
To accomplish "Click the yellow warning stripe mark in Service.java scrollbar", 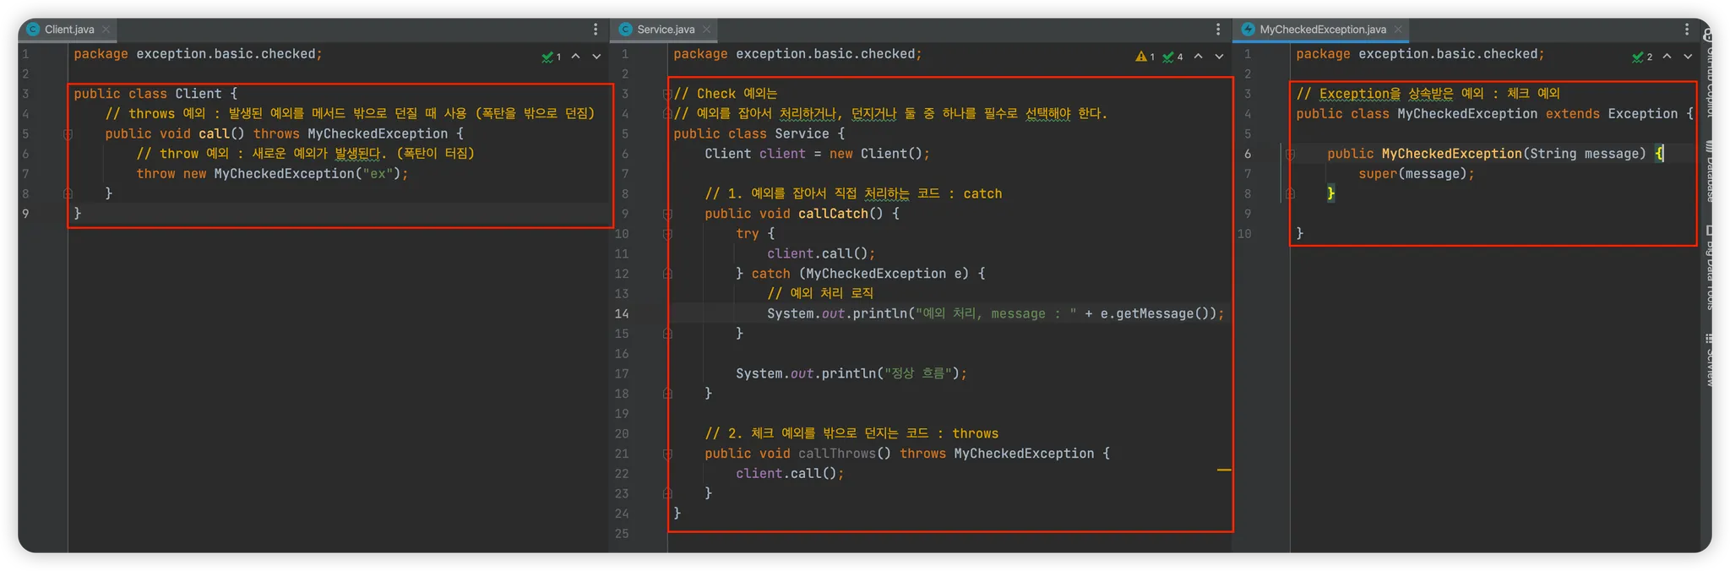I will (x=1224, y=470).
